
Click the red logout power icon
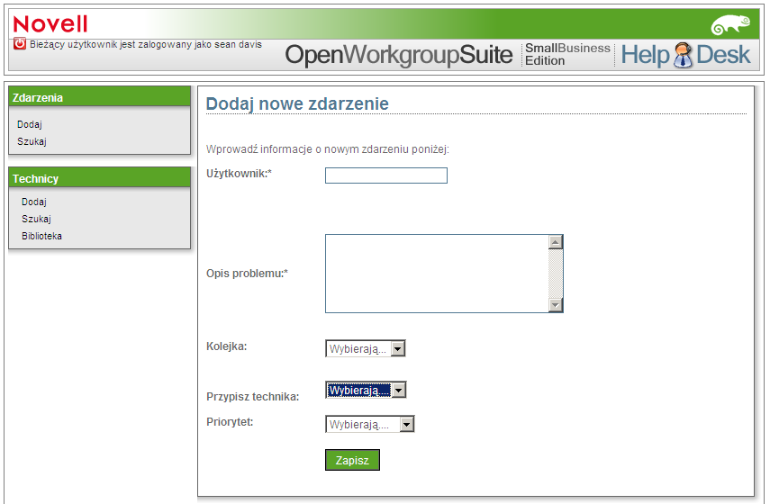20,44
